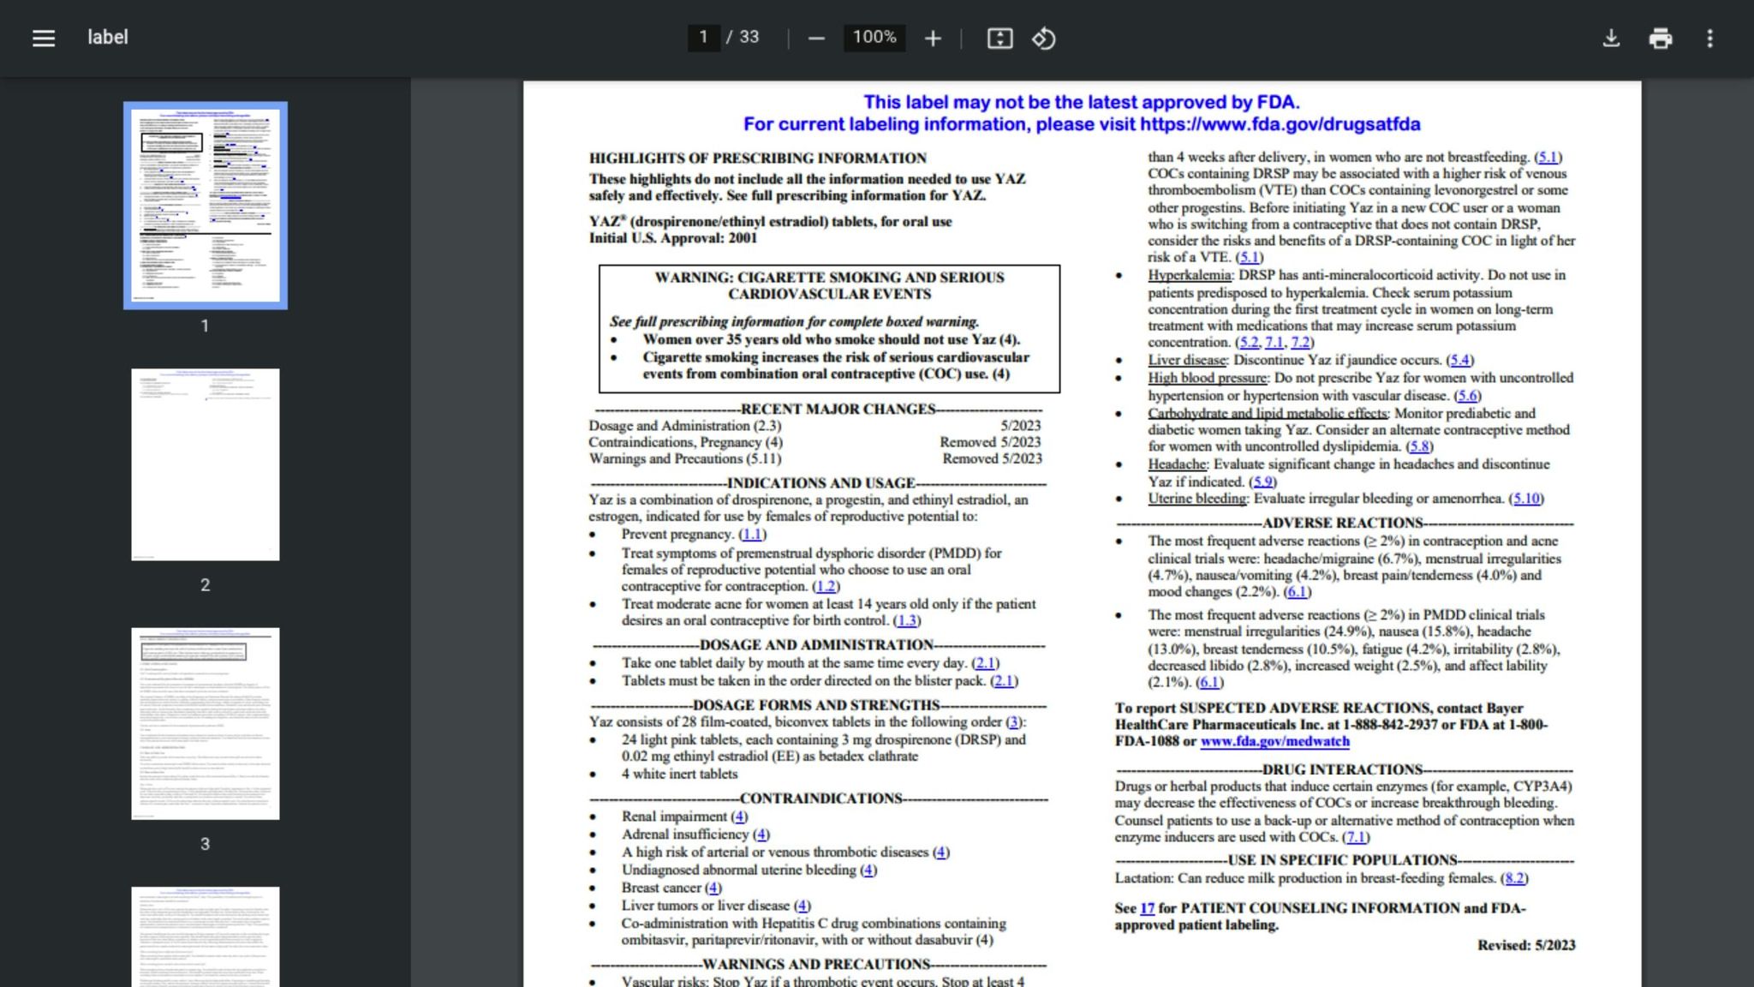Open the www.fda.gov/medwatch link
This screenshot has height=987, width=1754.
1274,741
